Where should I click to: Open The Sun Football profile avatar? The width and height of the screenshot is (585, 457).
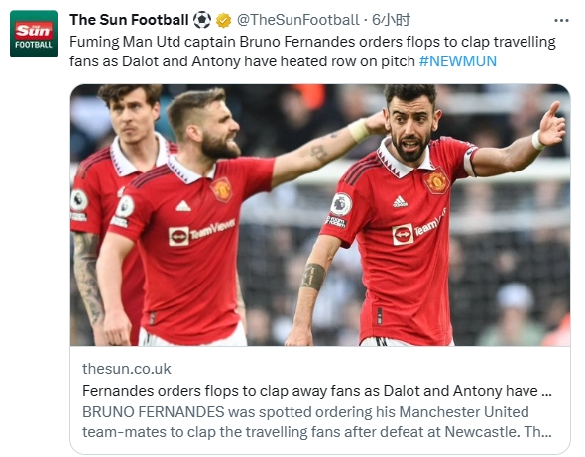point(34,34)
